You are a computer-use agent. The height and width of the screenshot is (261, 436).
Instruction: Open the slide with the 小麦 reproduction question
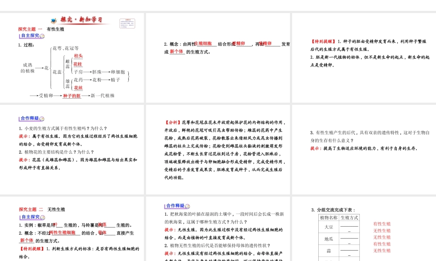pos(72,150)
